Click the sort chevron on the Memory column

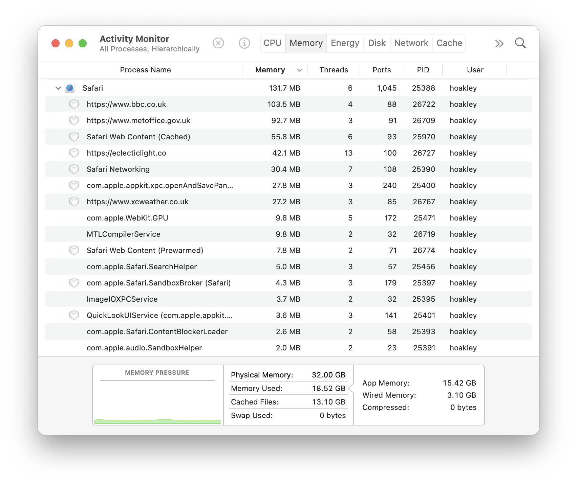coord(299,70)
